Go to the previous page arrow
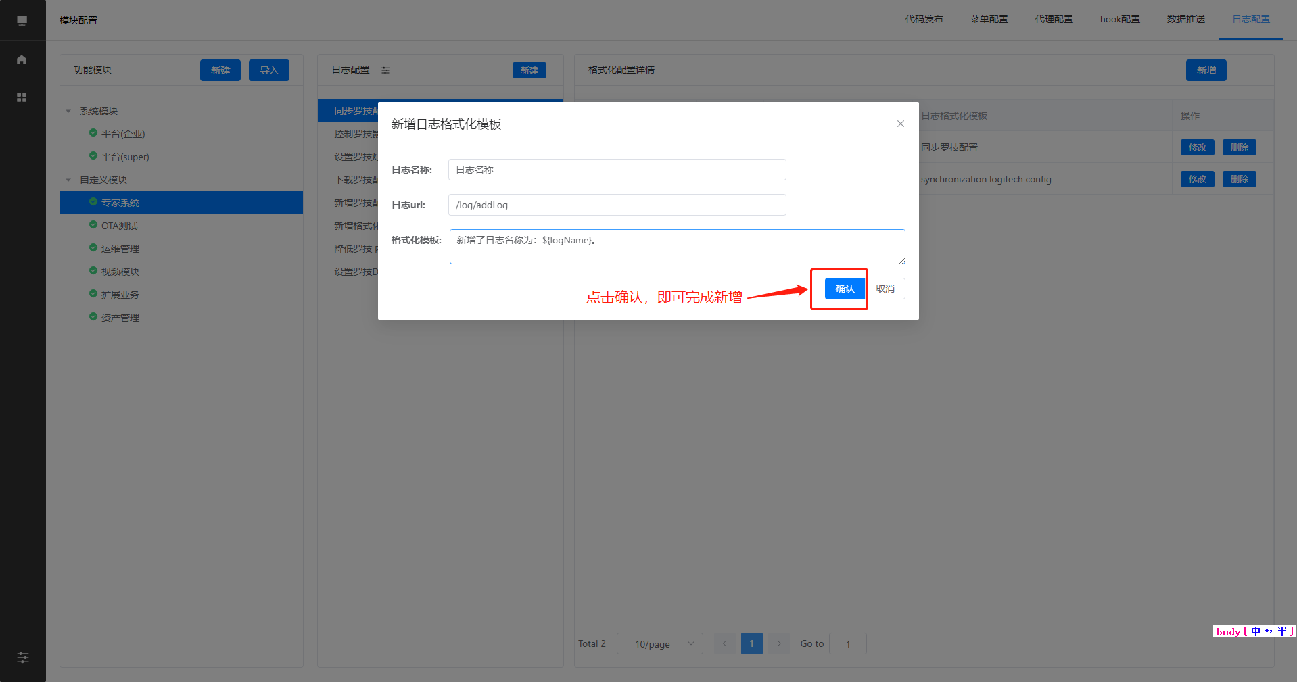The width and height of the screenshot is (1297, 682). [724, 643]
